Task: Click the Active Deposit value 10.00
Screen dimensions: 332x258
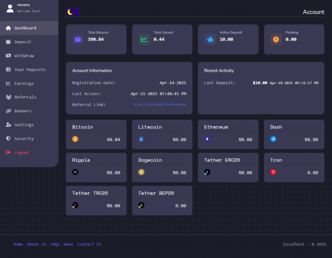Action: 226,39
